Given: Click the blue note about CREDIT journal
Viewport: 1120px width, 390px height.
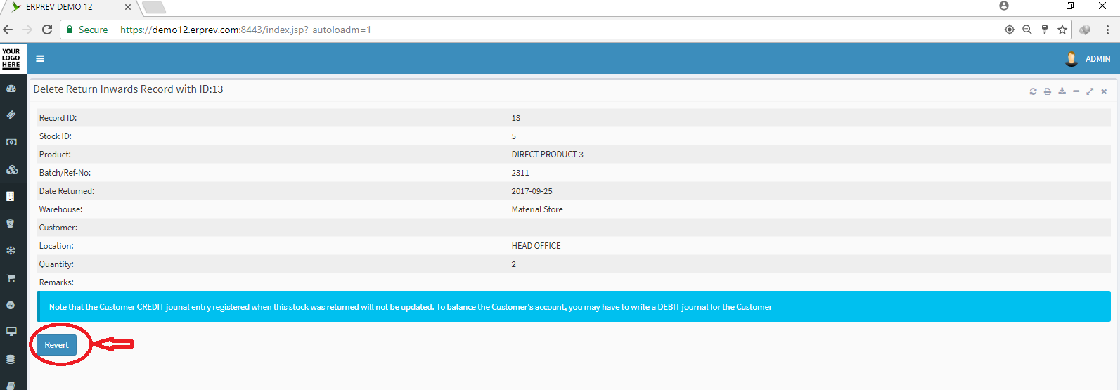Looking at the screenshot, I should [574, 307].
